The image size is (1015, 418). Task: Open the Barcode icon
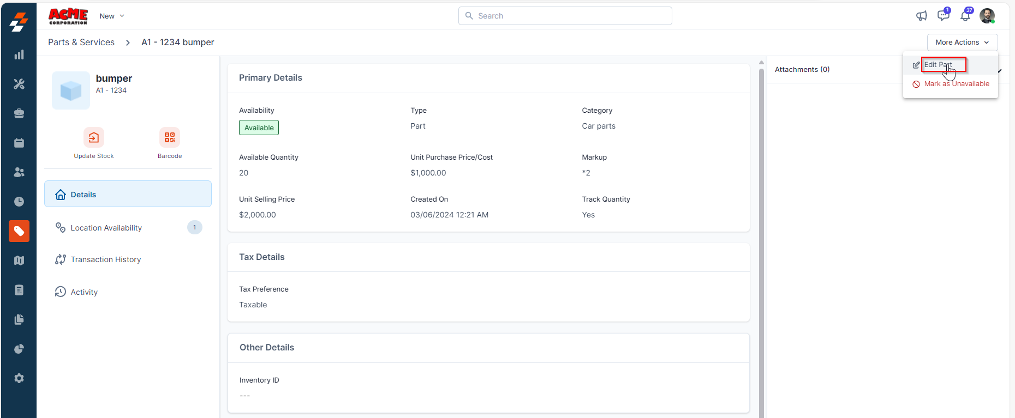[x=170, y=137]
